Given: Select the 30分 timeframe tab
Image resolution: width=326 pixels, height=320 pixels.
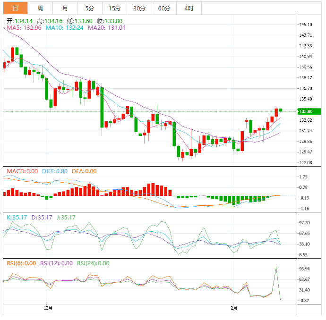Looking at the screenshot, I should point(139,8).
